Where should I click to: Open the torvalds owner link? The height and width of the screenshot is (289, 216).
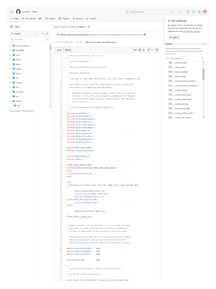[x=26, y=12]
